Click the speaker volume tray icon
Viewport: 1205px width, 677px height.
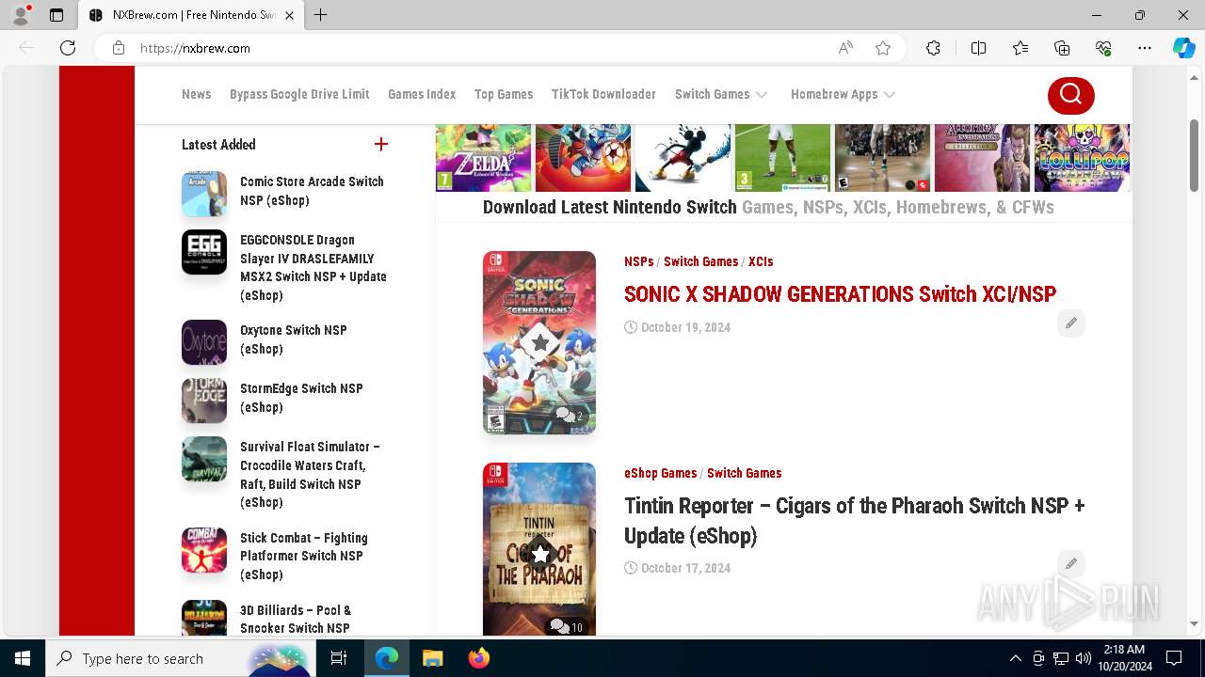click(1083, 658)
